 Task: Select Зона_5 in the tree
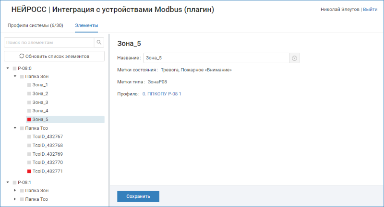pyautogui.click(x=40, y=119)
